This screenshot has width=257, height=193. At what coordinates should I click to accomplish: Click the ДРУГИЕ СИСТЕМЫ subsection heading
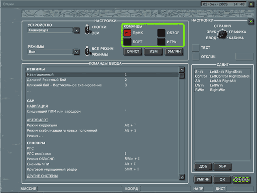pyautogui.click(x=42, y=176)
